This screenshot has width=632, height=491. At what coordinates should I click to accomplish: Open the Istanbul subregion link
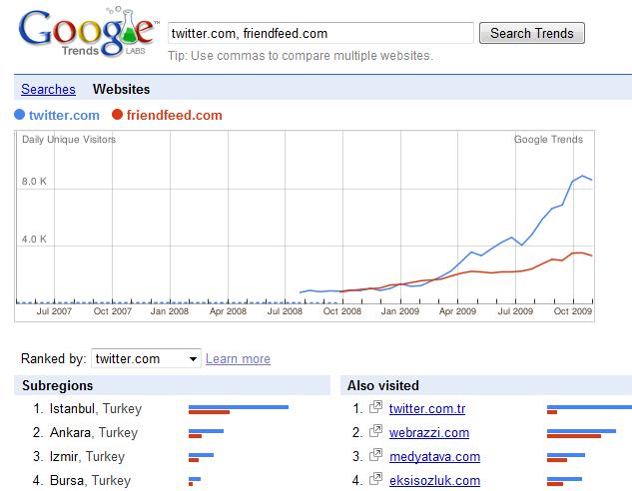click(x=74, y=409)
